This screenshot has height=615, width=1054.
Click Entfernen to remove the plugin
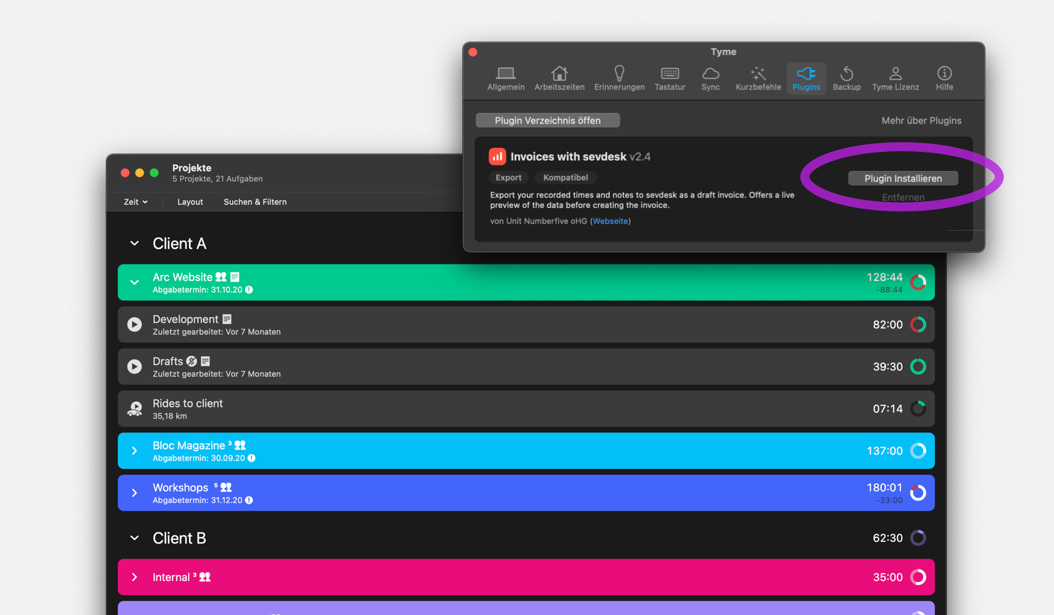pyautogui.click(x=903, y=197)
